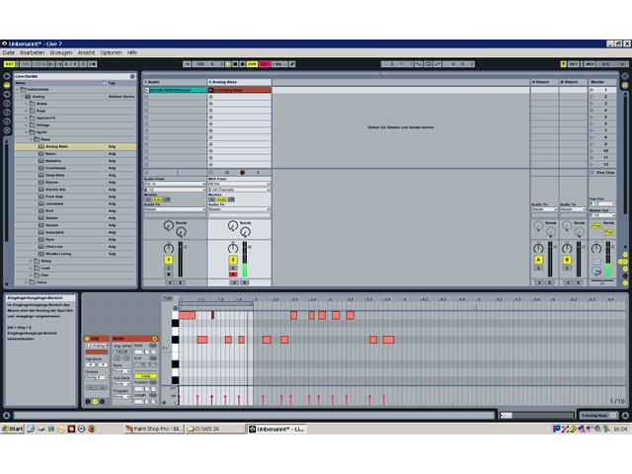The height and width of the screenshot is (474, 632).
Task: Toggle track 2 activator button
Action: coord(233,260)
